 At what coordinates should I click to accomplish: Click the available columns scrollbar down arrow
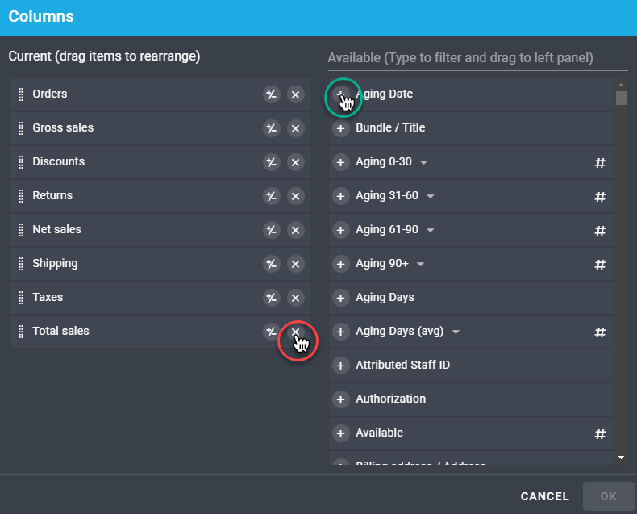[621, 458]
